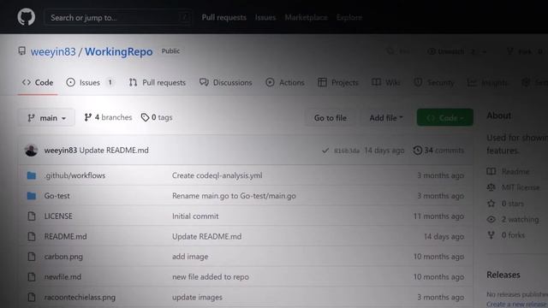Click the Go to file button
This screenshot has height=308, width=548.
point(331,118)
